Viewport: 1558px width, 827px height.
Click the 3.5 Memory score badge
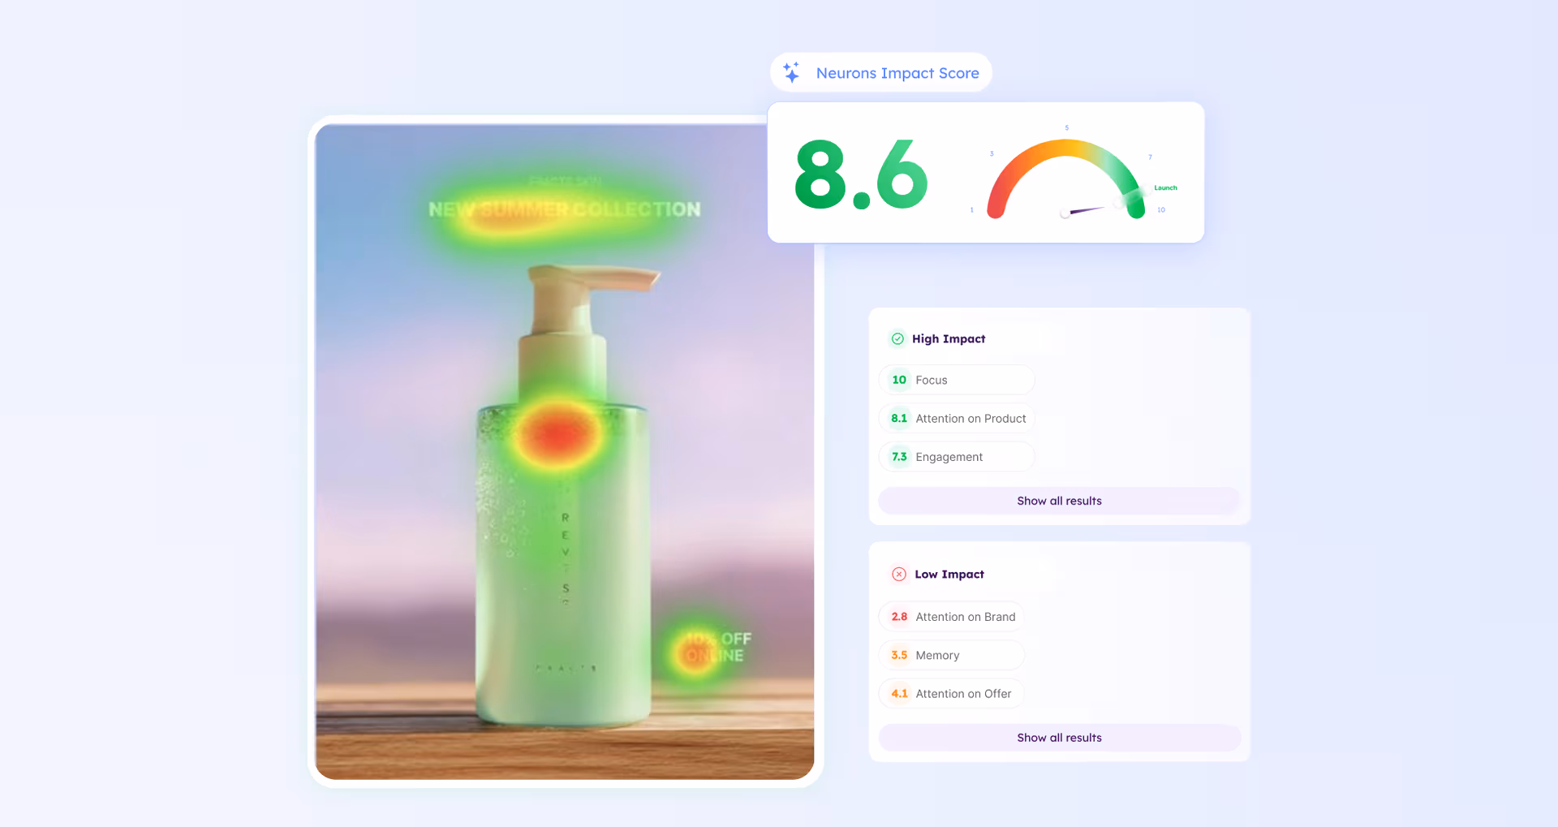coord(899,655)
